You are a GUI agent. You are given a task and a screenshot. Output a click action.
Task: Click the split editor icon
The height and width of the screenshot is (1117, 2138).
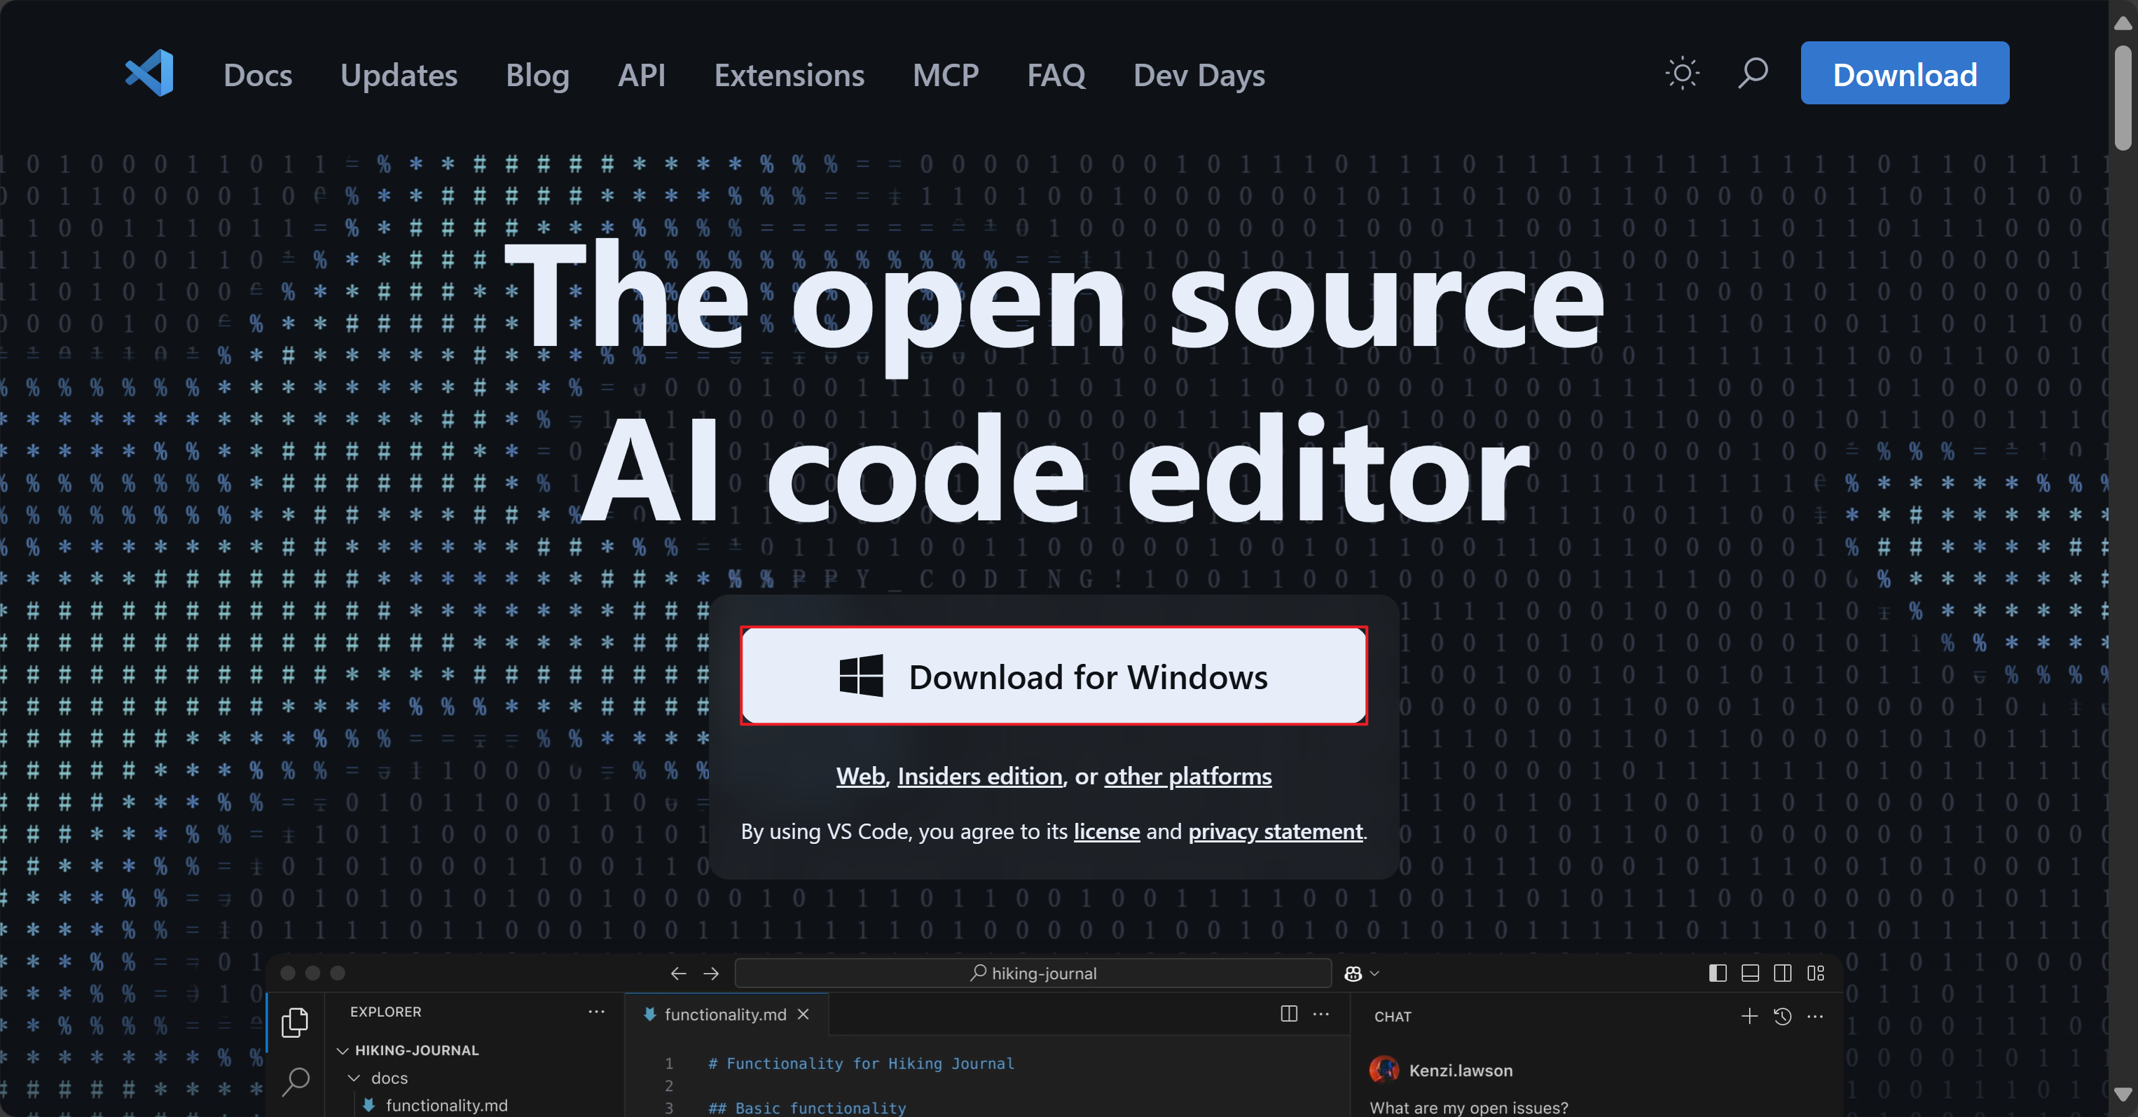(x=1288, y=1013)
